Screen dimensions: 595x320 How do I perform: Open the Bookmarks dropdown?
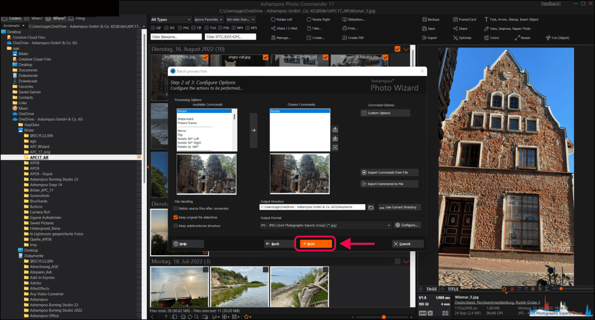coord(13,26)
